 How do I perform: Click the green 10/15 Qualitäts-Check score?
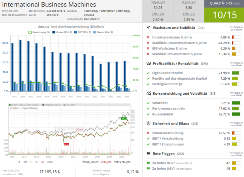coord(224,15)
